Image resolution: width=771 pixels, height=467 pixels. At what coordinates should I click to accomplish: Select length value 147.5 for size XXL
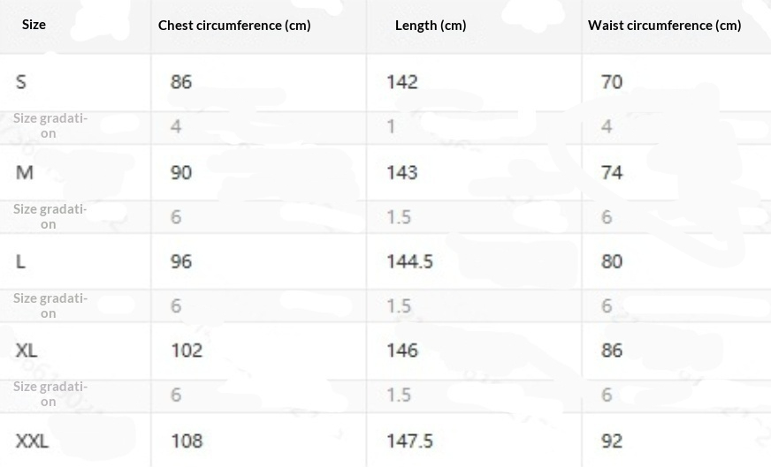pyautogui.click(x=409, y=441)
